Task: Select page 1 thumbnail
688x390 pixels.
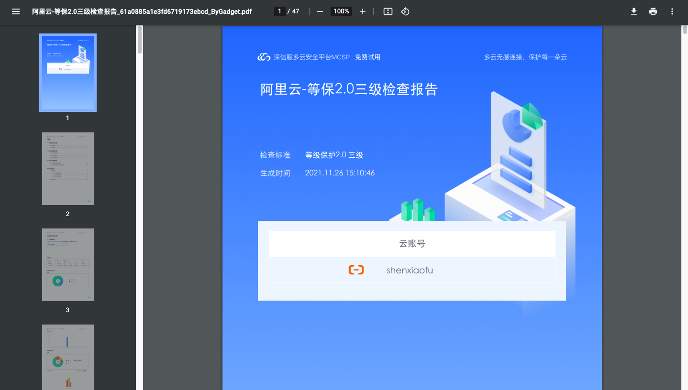Action: pos(68,73)
